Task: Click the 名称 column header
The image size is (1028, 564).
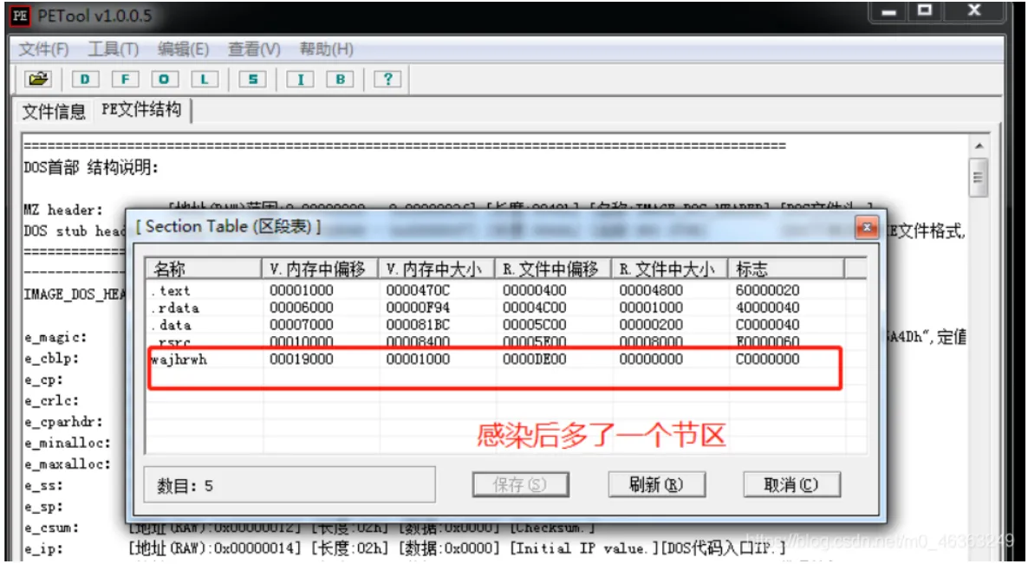Action: (204, 269)
